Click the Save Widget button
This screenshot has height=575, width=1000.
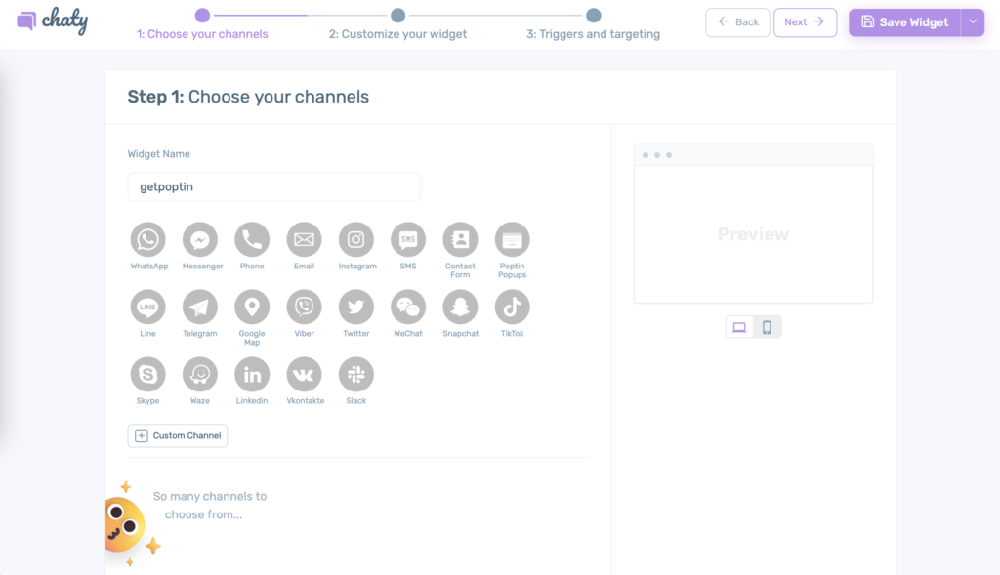[x=904, y=22]
